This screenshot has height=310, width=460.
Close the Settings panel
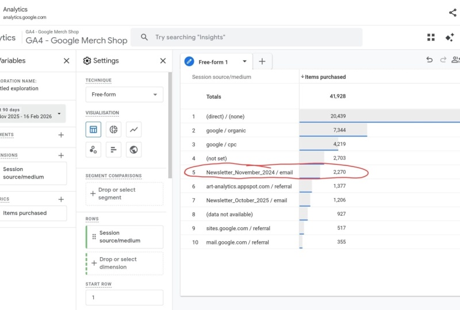click(x=163, y=61)
